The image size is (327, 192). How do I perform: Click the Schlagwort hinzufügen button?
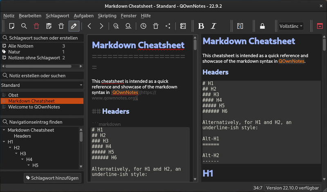(52, 178)
